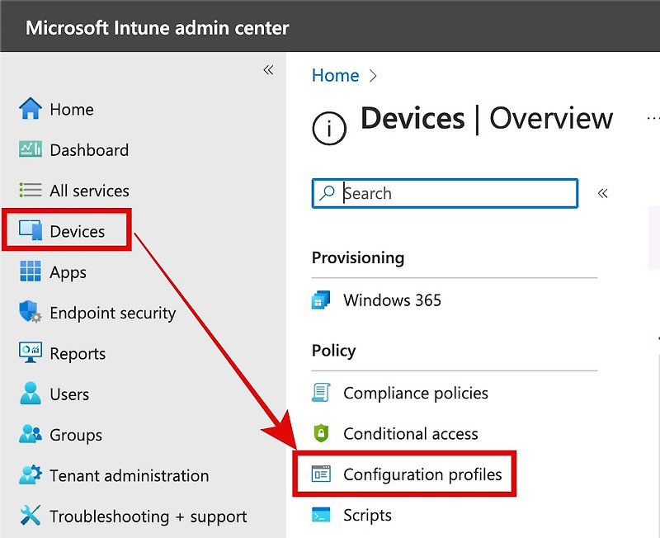660x538 pixels.
Task: Click the Tenant administration gear icon
Action: (31, 475)
